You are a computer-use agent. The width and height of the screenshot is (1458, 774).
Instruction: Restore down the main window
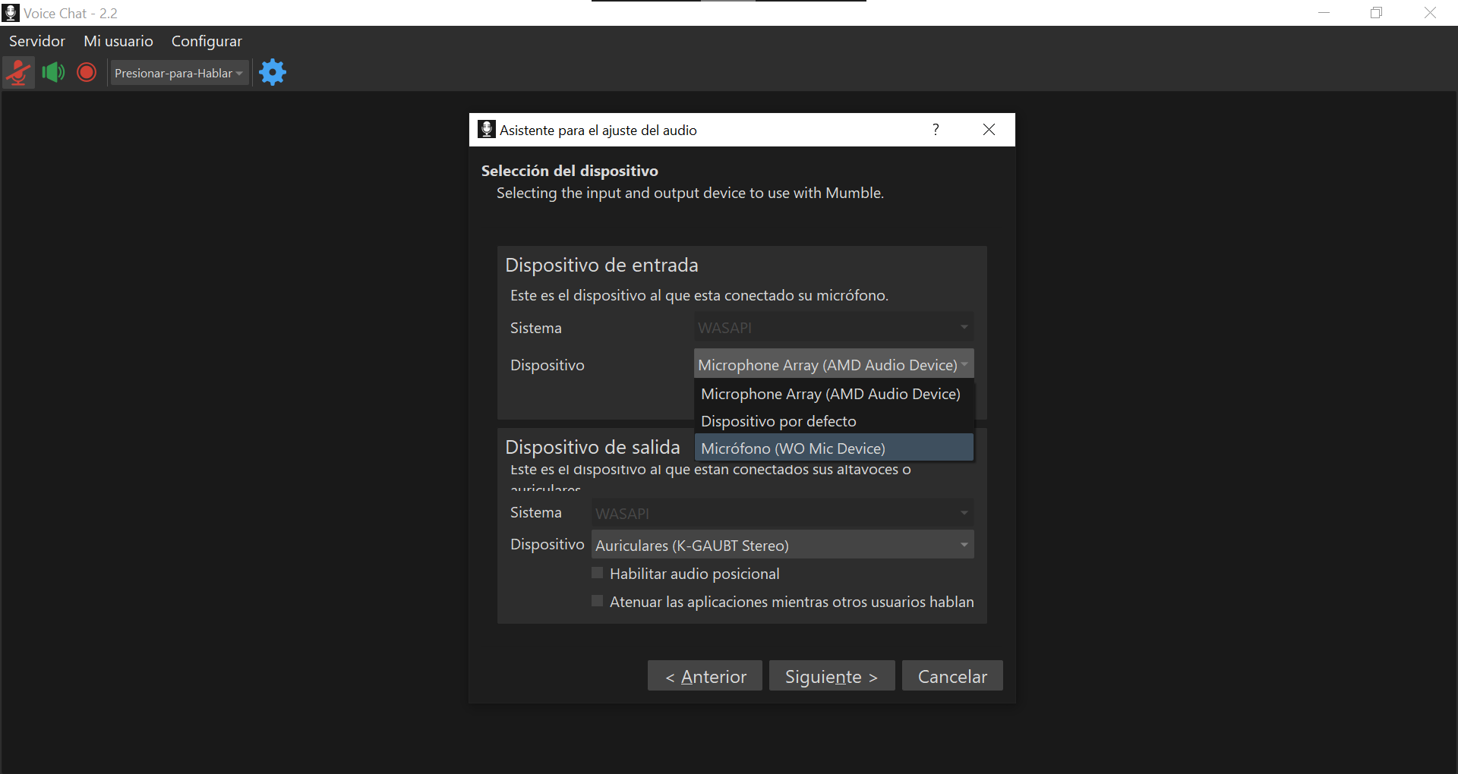1376,13
